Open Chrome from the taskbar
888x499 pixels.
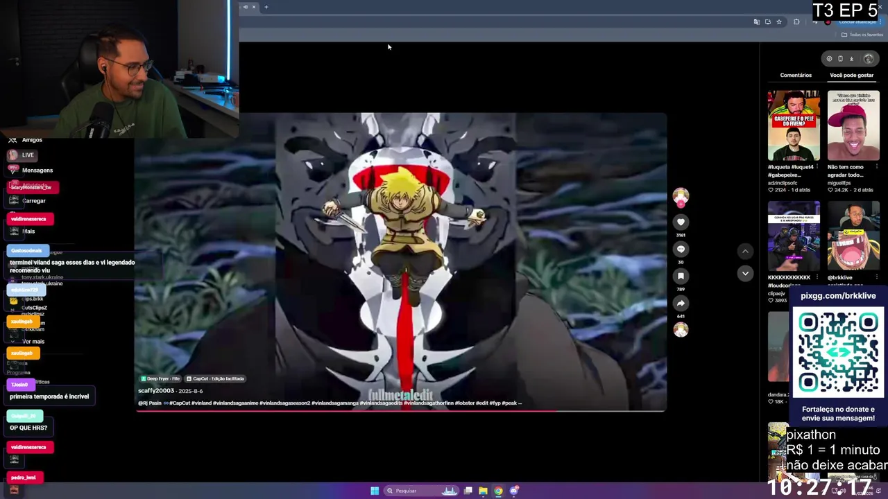498,491
